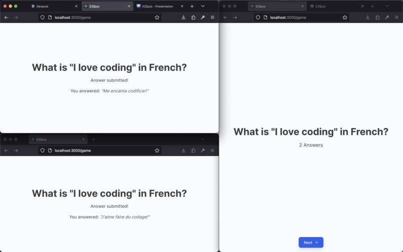Open extensions in the top-left window toolbar
403x252 pixels.
[193, 17]
